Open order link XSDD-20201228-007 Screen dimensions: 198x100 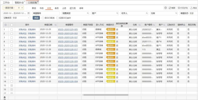(68, 69)
